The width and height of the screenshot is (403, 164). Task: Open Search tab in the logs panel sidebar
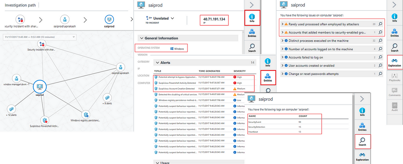pyautogui.click(x=363, y=142)
